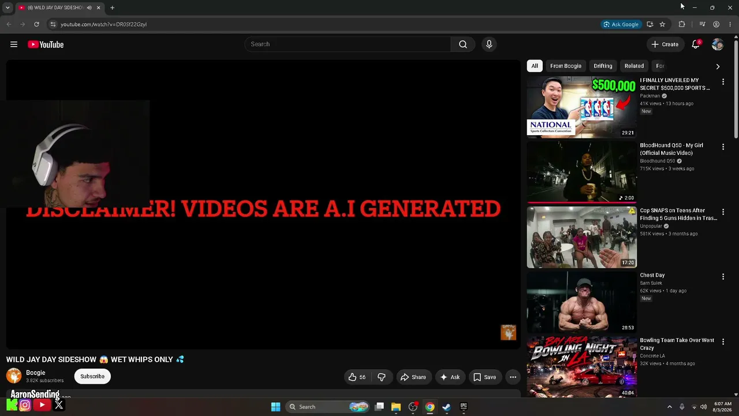Select the From Boogie filter chip
The width and height of the screenshot is (739, 416).
tap(566, 66)
